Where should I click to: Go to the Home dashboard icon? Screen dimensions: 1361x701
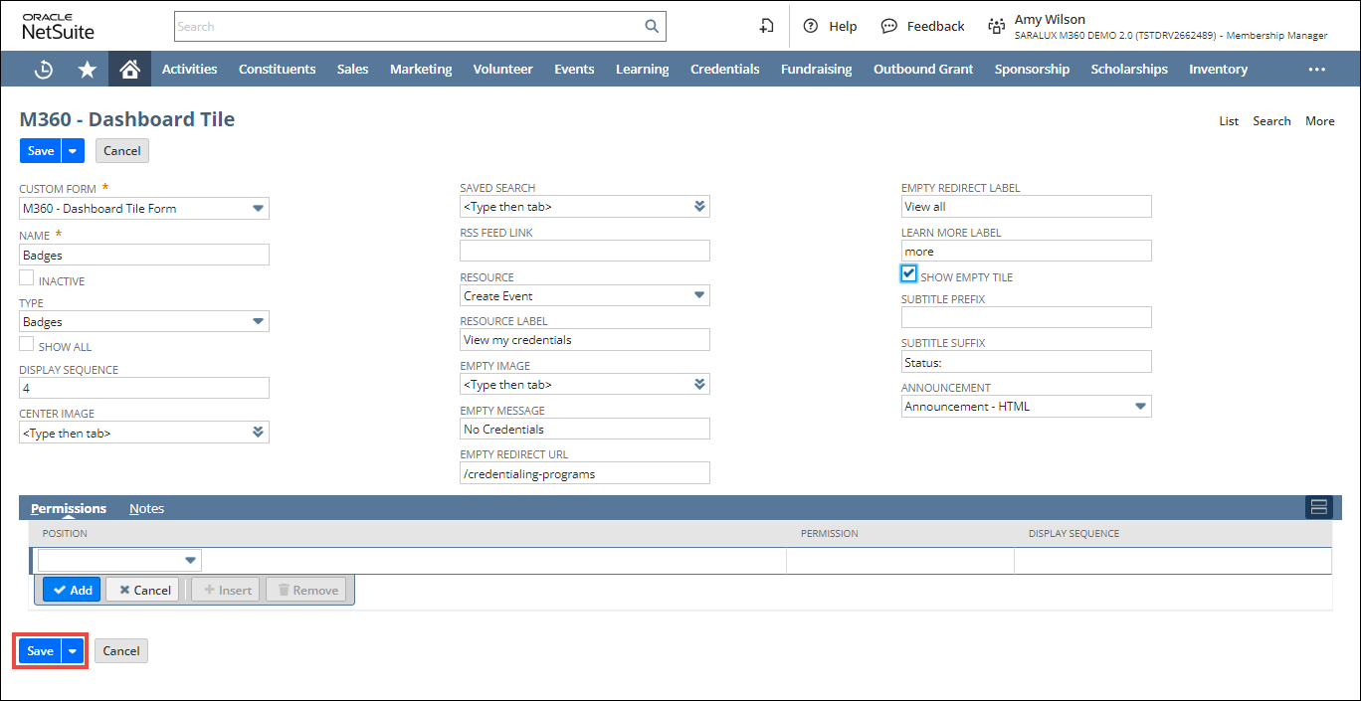tap(129, 70)
